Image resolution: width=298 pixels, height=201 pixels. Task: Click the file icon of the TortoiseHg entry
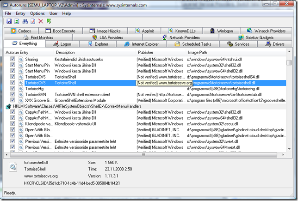21,89
